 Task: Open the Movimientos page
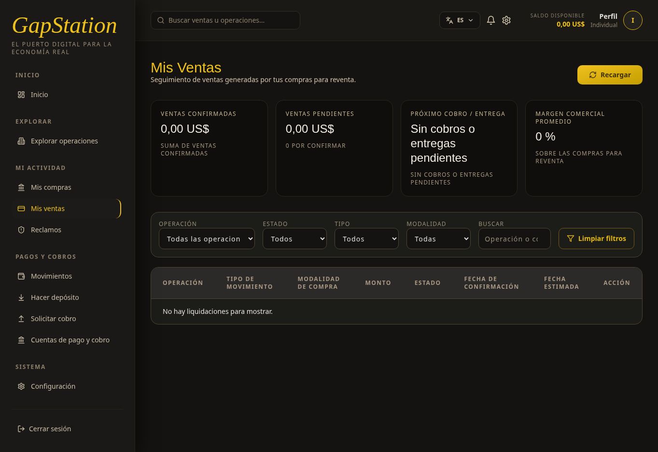point(67,276)
